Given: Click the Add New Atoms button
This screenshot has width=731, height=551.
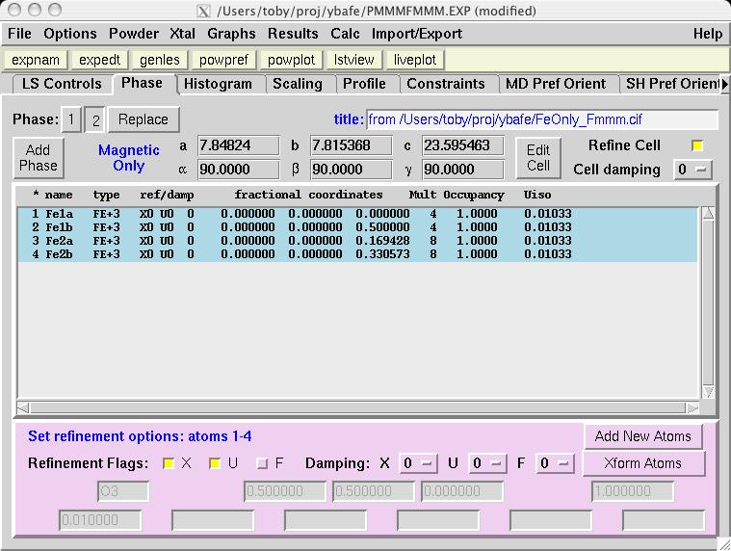Looking at the screenshot, I should pyautogui.click(x=643, y=436).
